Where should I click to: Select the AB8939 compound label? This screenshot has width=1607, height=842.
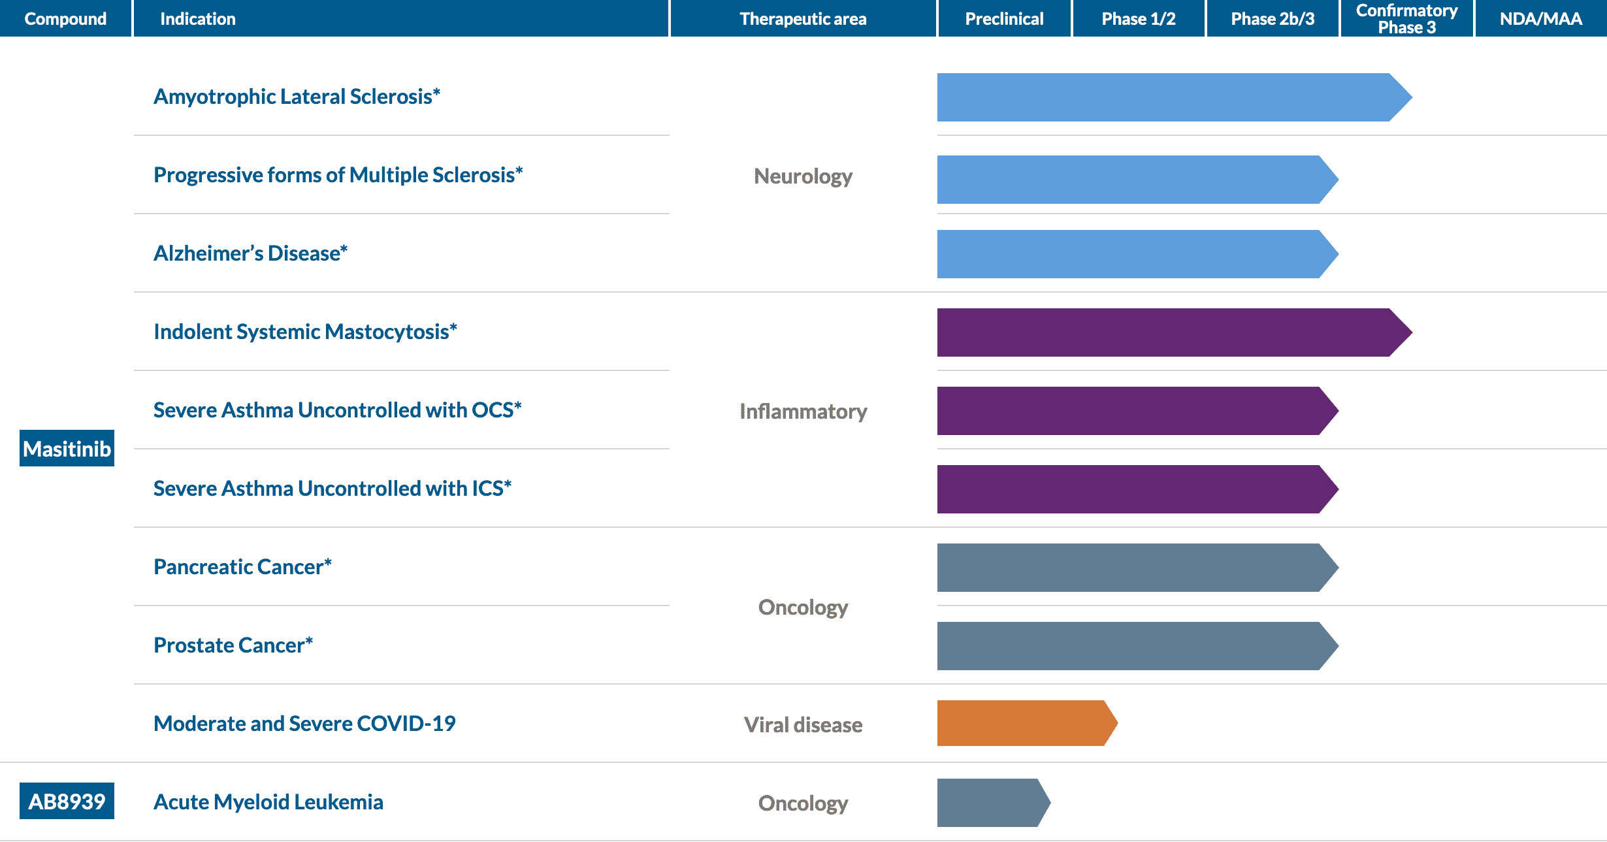click(x=67, y=801)
